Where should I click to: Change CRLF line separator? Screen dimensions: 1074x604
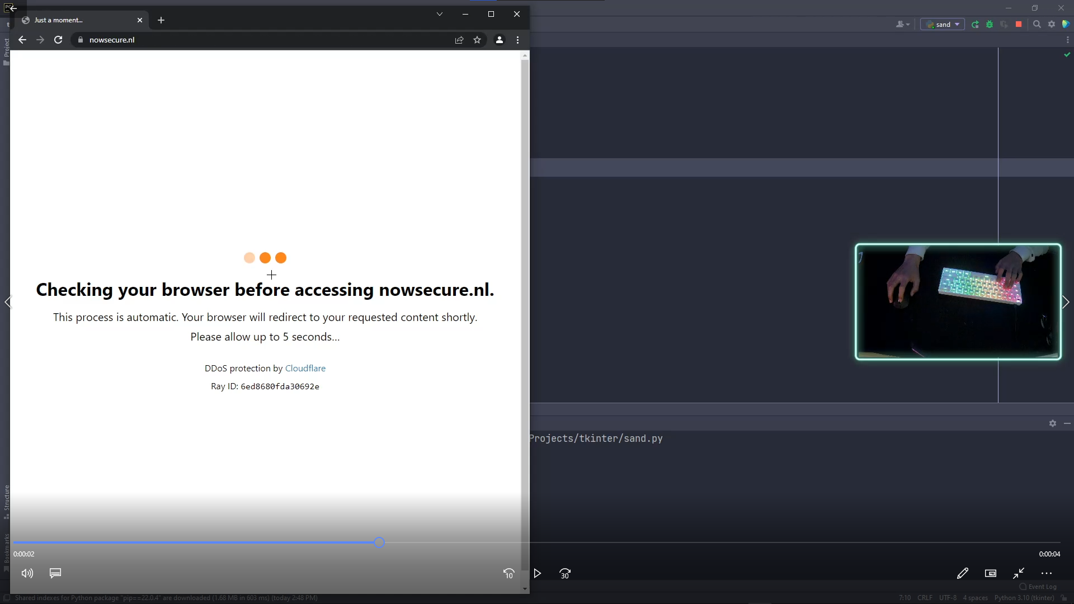click(925, 598)
